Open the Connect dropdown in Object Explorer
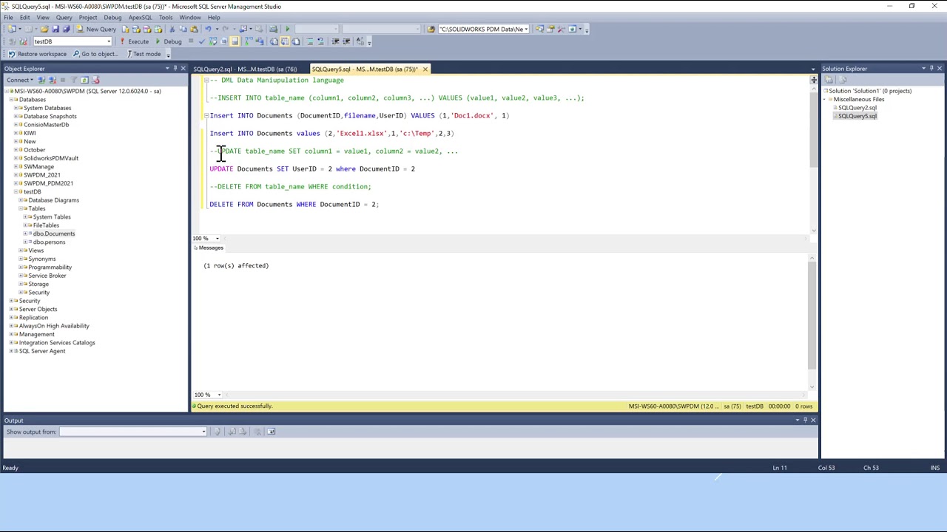The image size is (947, 532). 21,80
